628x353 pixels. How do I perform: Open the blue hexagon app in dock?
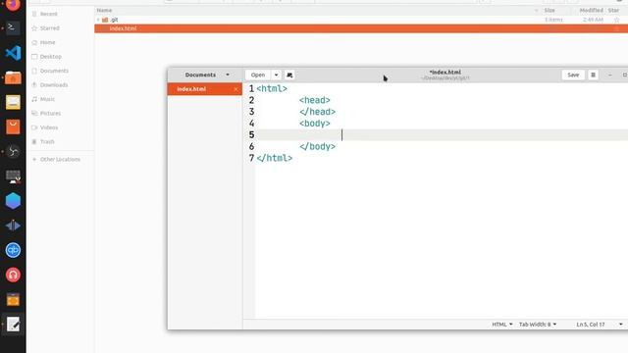pyautogui.click(x=13, y=201)
